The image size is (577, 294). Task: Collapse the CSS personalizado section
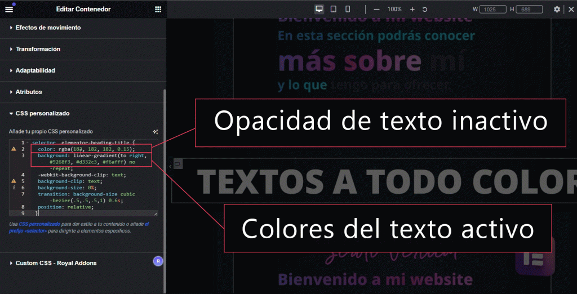click(x=42, y=113)
